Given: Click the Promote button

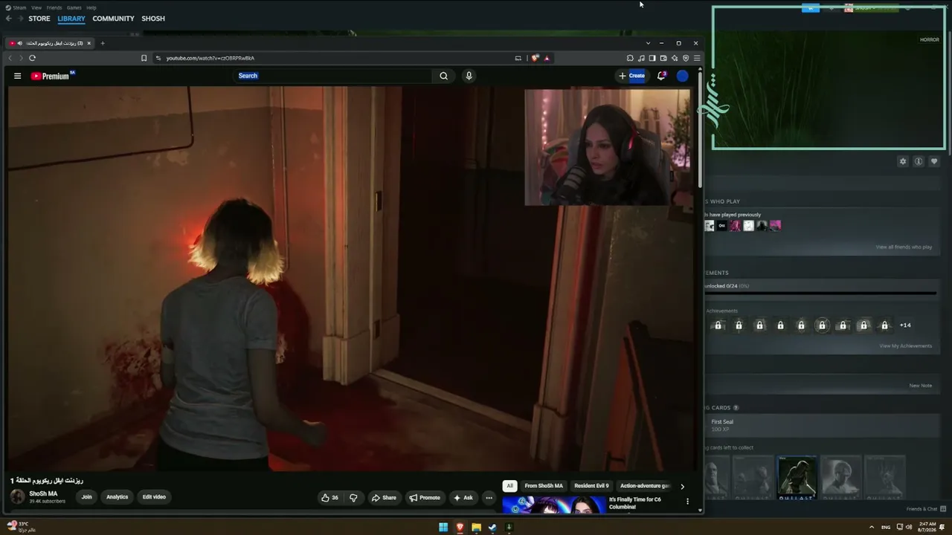Looking at the screenshot, I should pyautogui.click(x=425, y=498).
